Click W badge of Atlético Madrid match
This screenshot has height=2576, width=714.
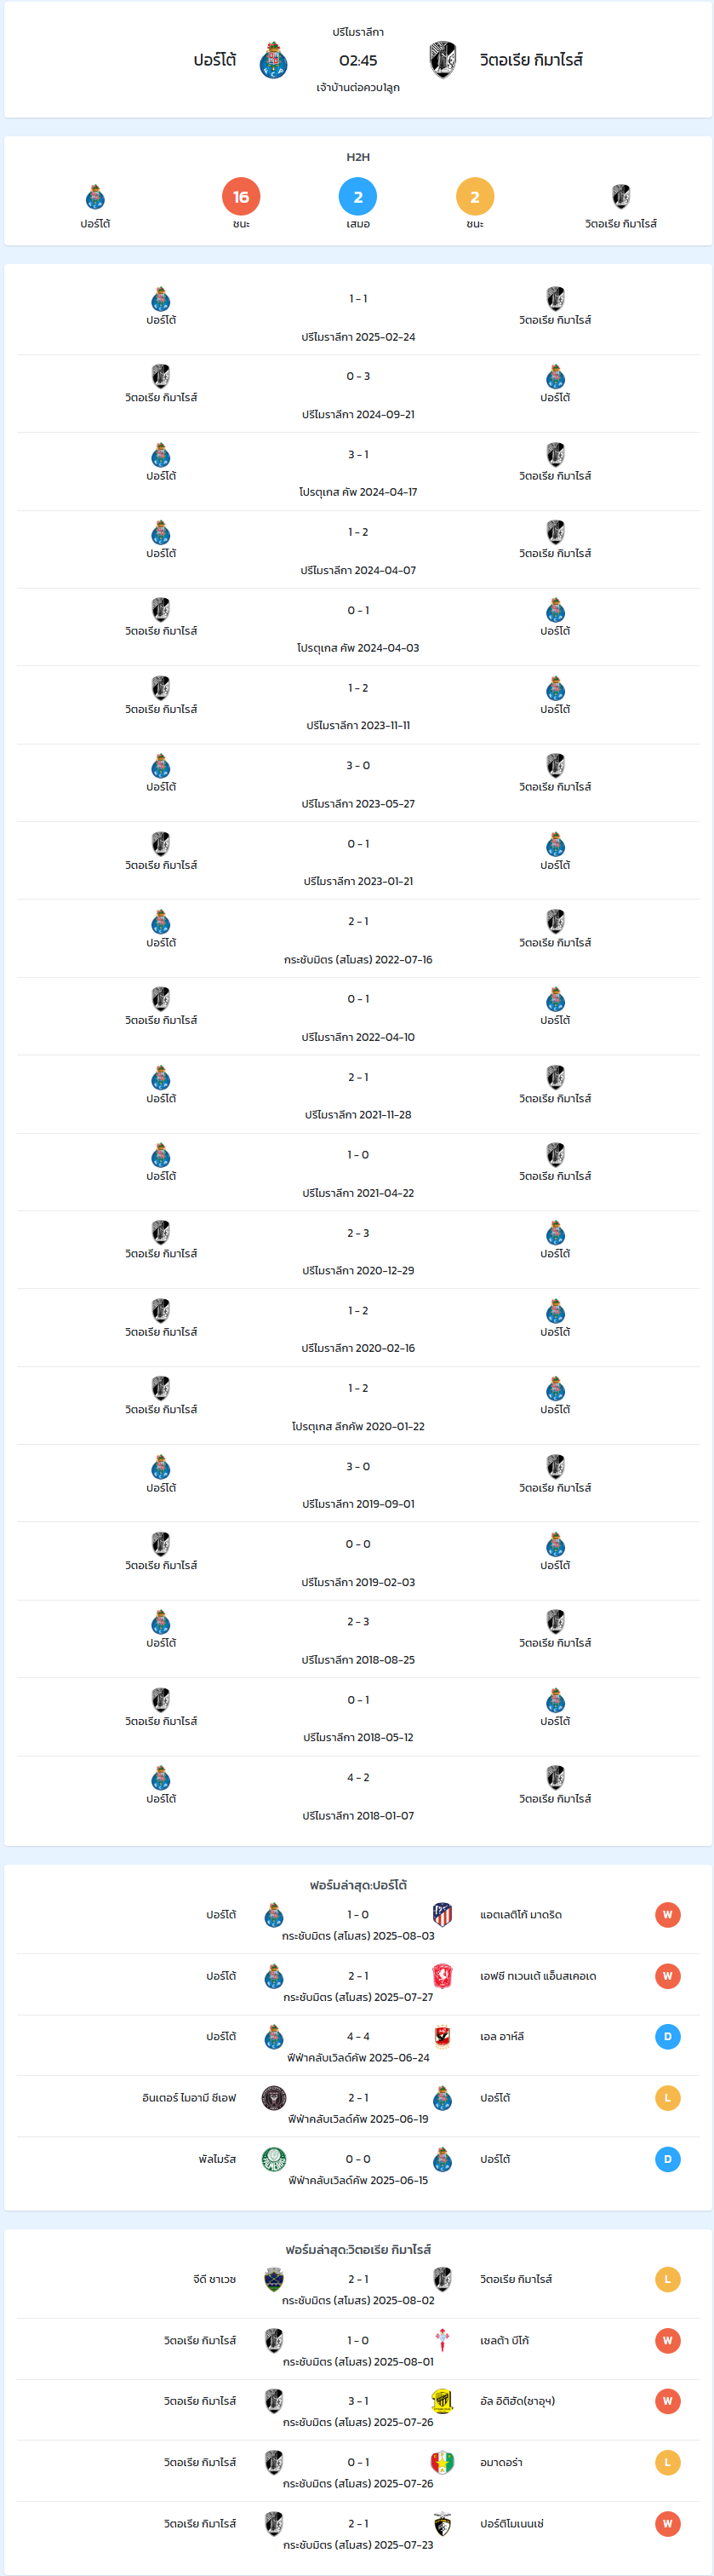point(667,1915)
